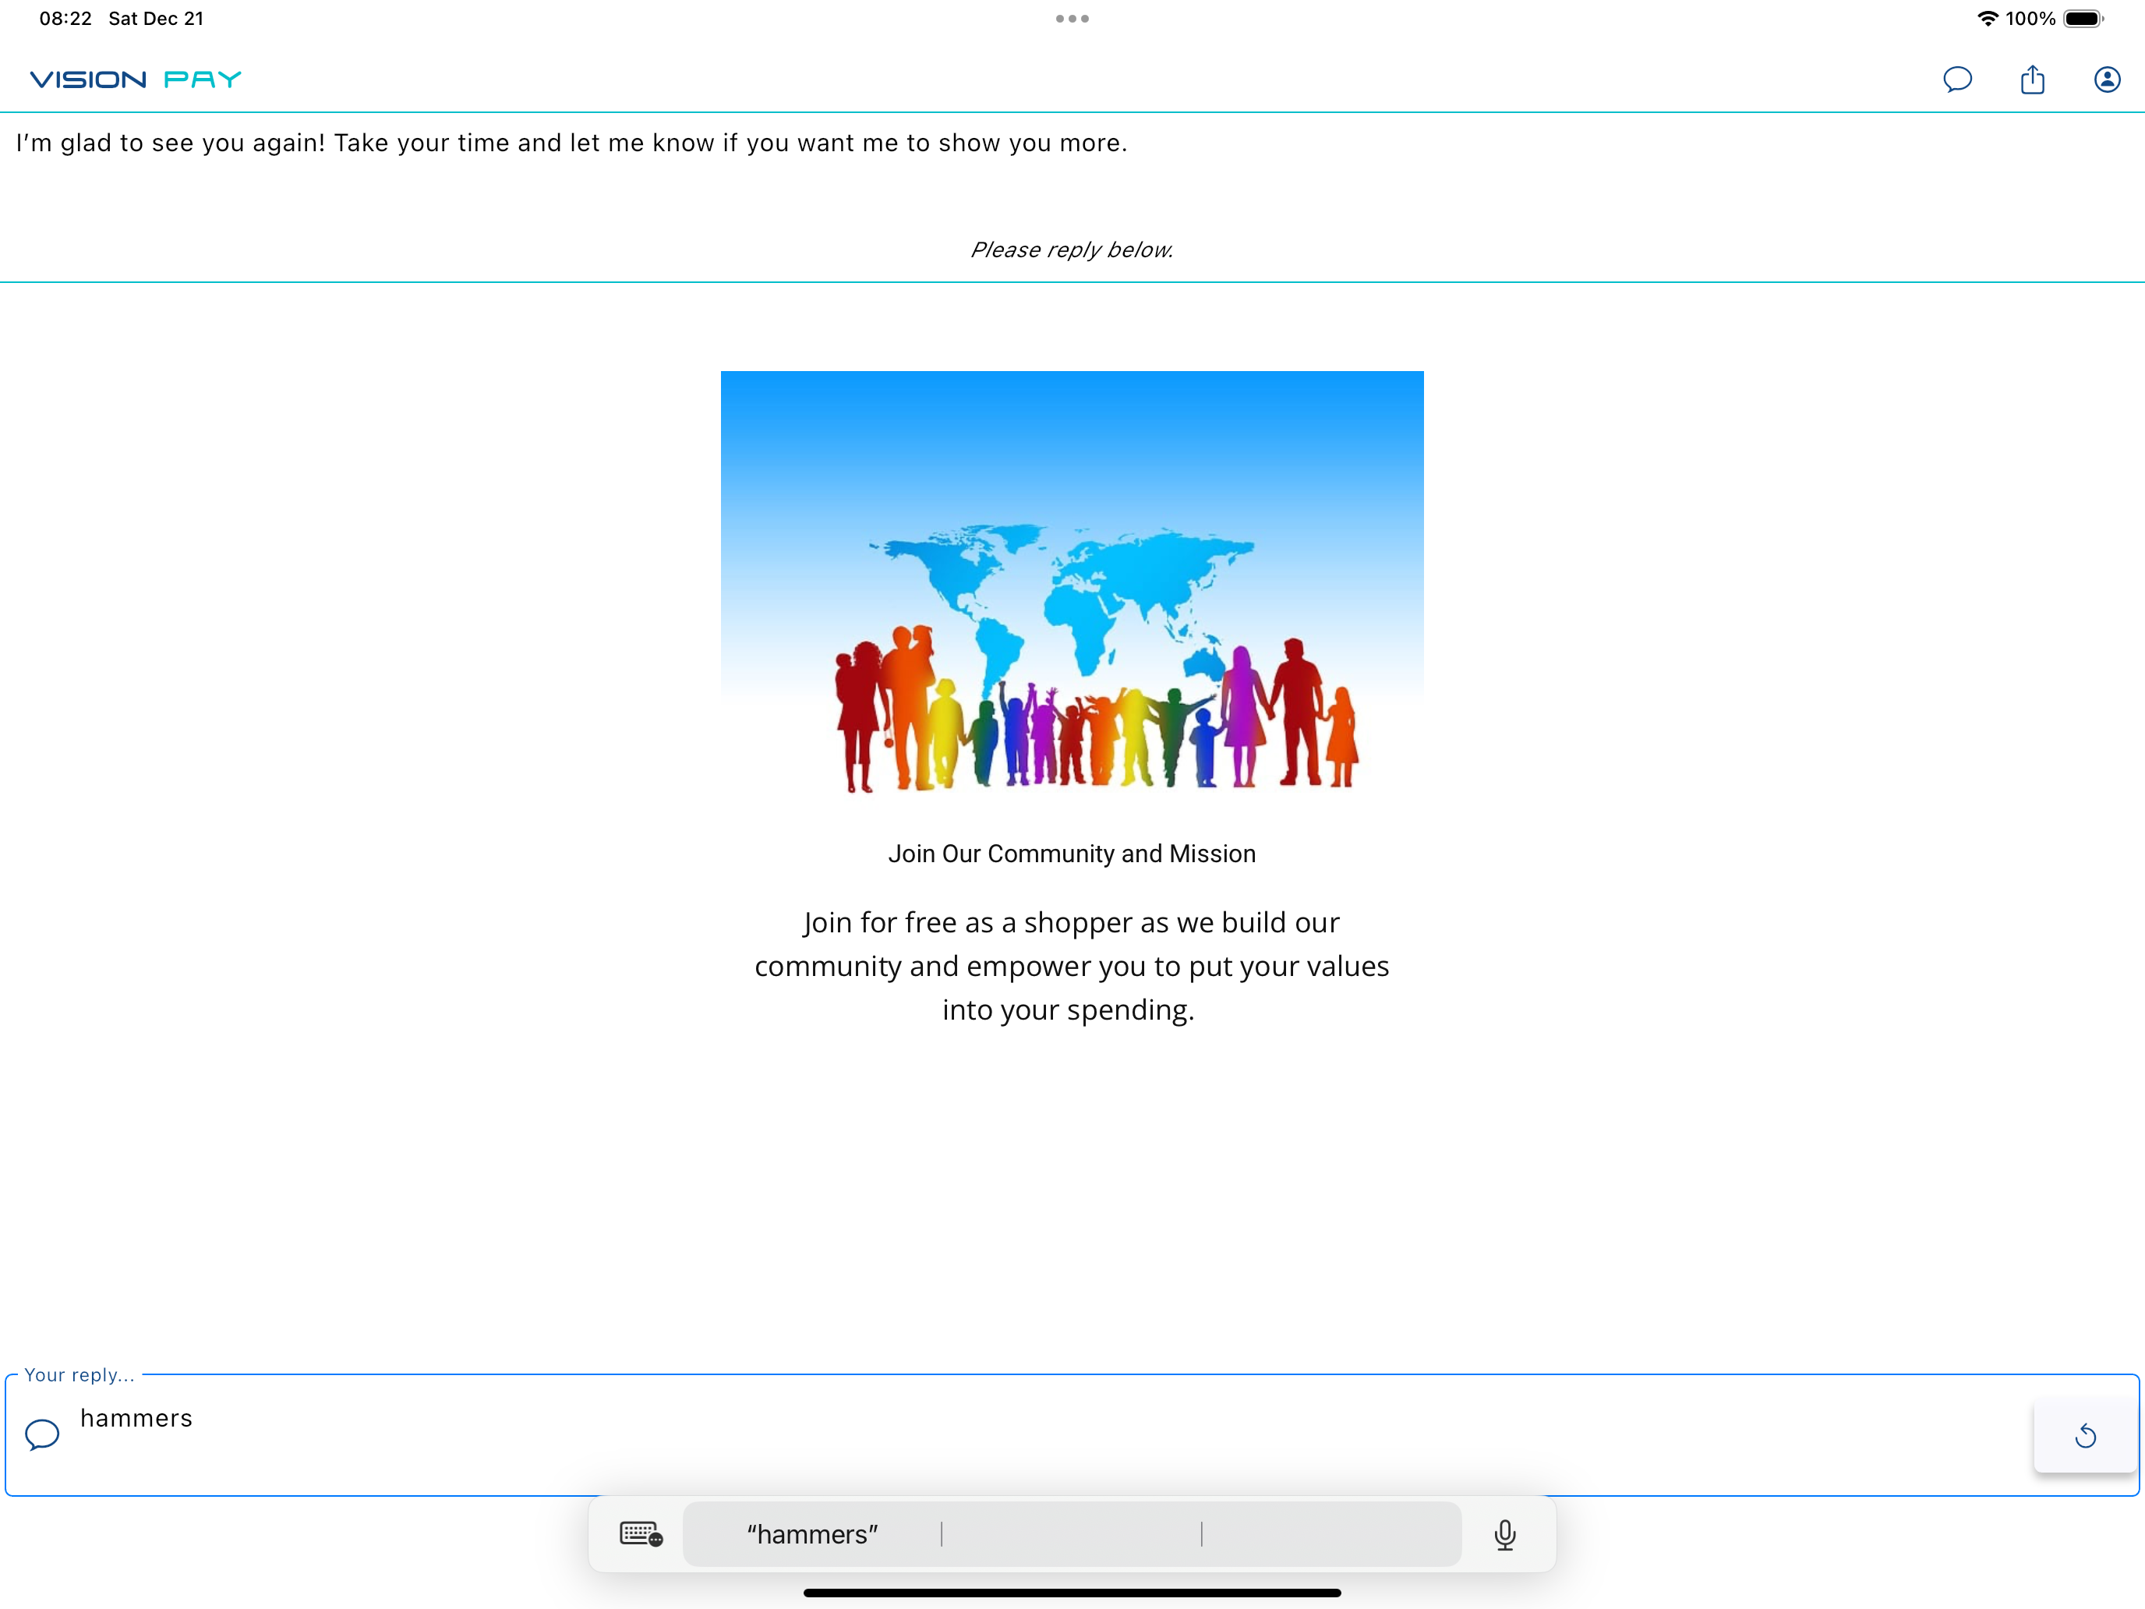2145x1609 pixels.
Task: Click the Vision Pay logo
Action: [136, 80]
